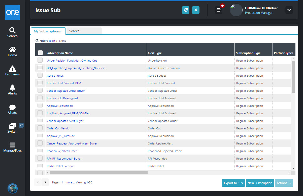Tick the select-all header checkbox

click(40, 53)
